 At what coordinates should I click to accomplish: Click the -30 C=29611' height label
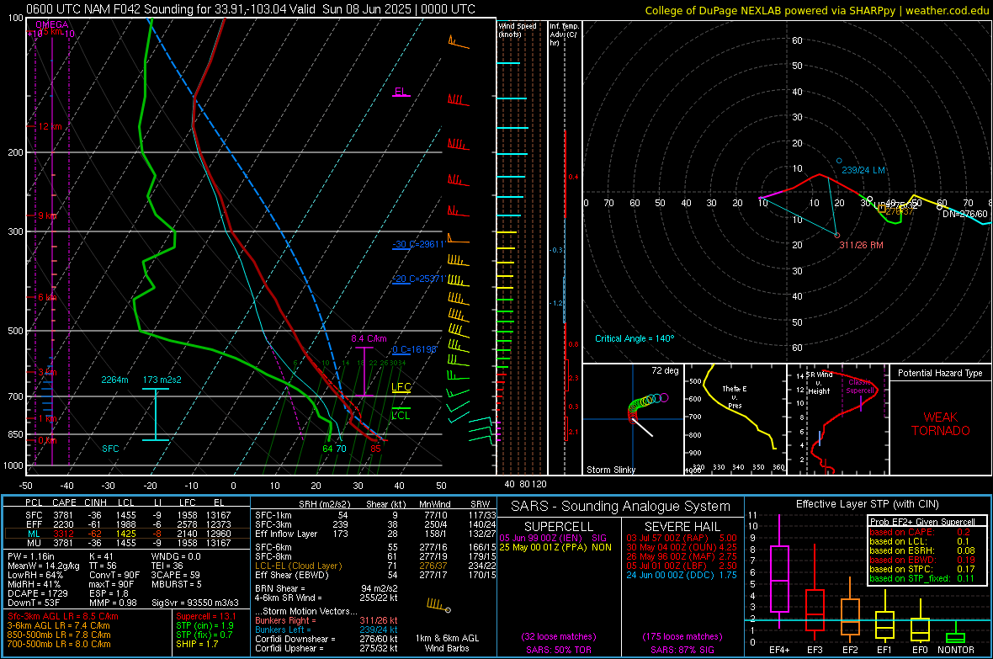coord(418,244)
